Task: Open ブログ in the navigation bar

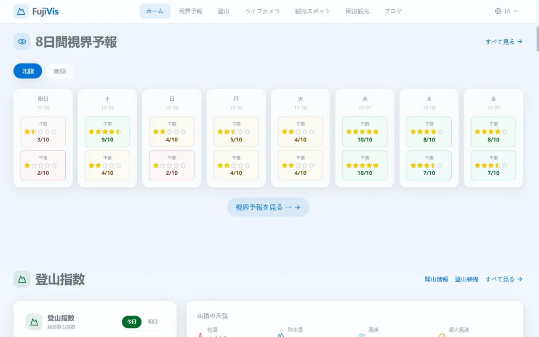Action: pyautogui.click(x=393, y=11)
